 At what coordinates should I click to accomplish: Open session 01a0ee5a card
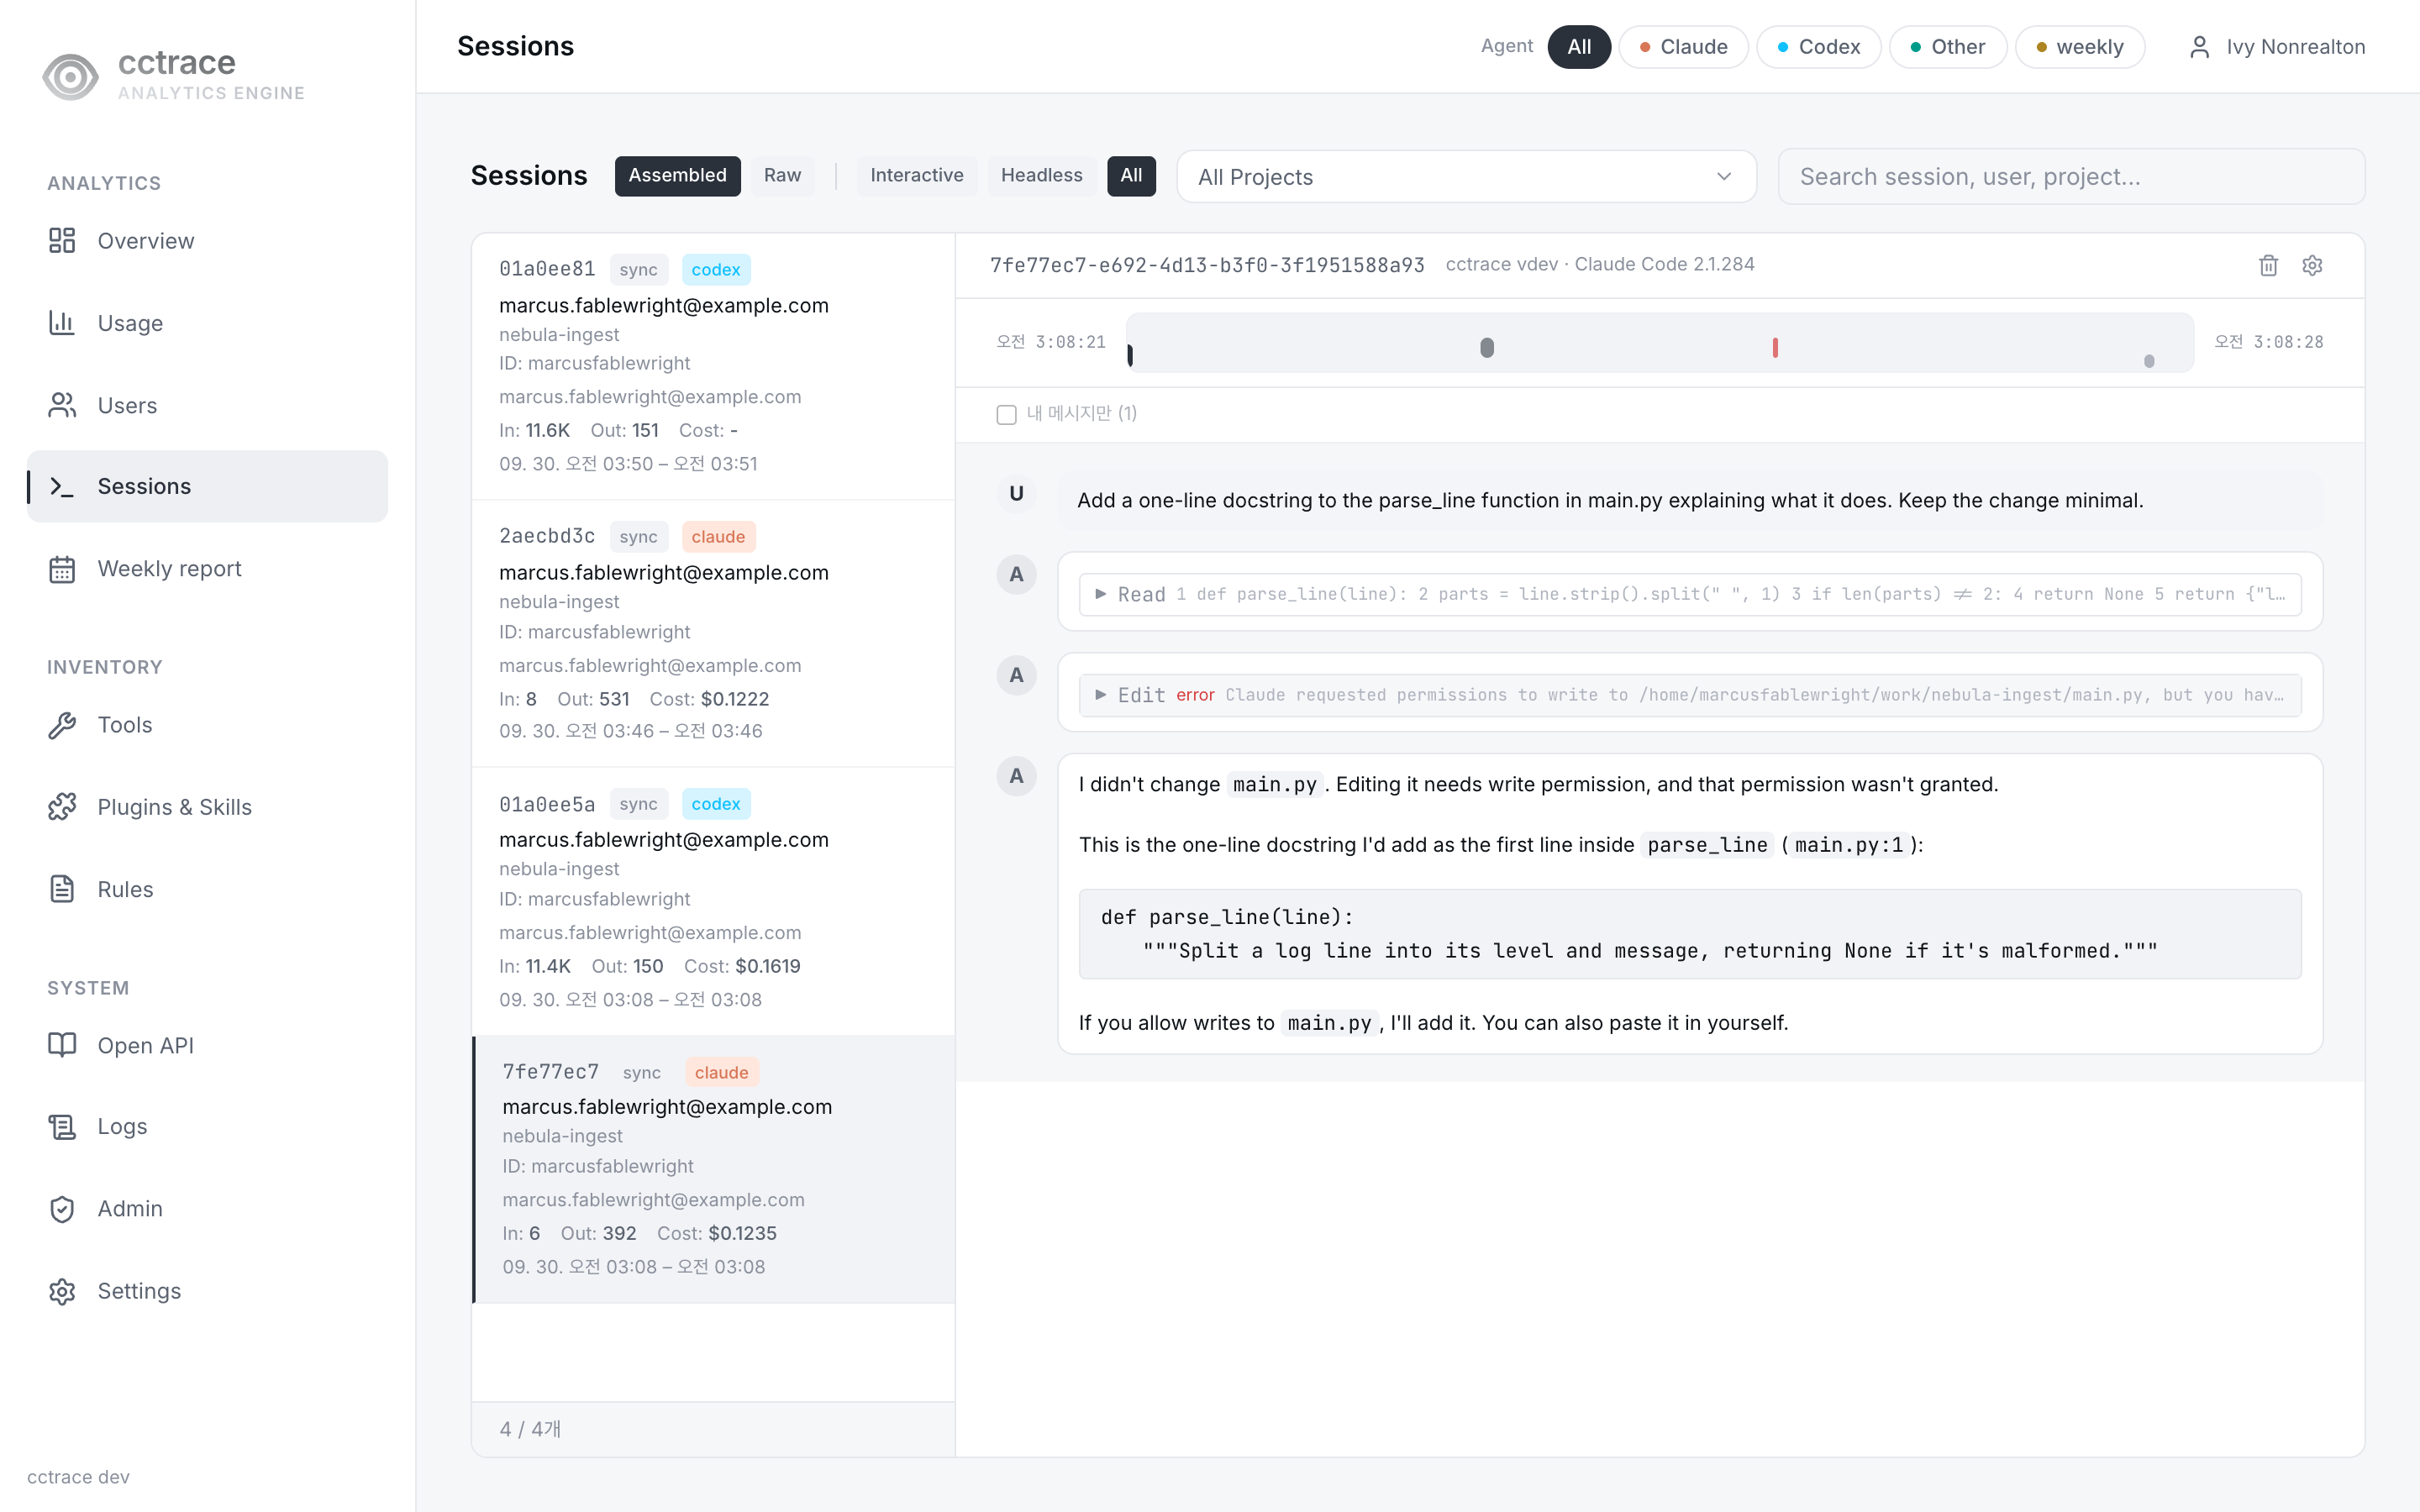(x=713, y=901)
